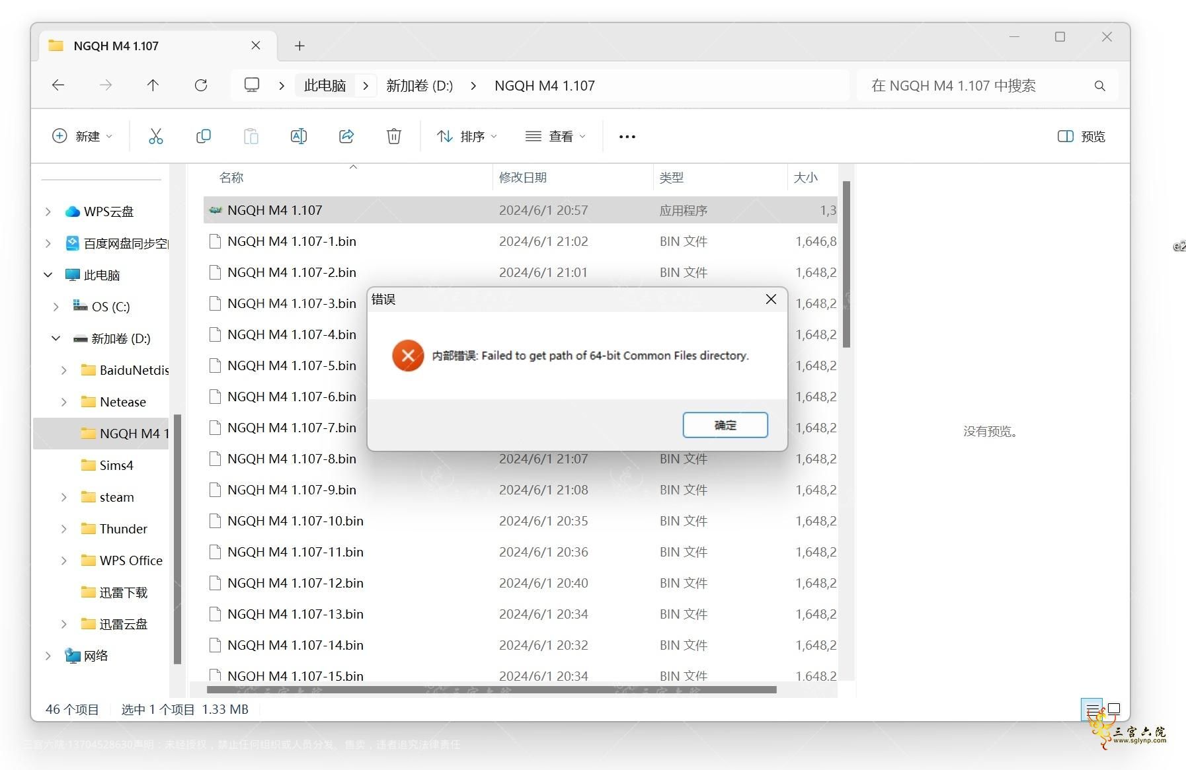Close the NGQH M4 1.107 tab

pyautogui.click(x=256, y=46)
